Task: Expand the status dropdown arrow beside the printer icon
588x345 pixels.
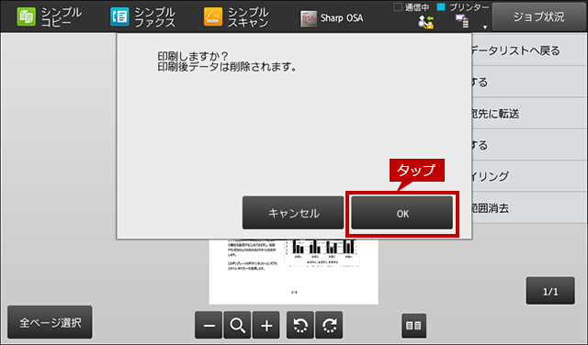Action: [485, 27]
